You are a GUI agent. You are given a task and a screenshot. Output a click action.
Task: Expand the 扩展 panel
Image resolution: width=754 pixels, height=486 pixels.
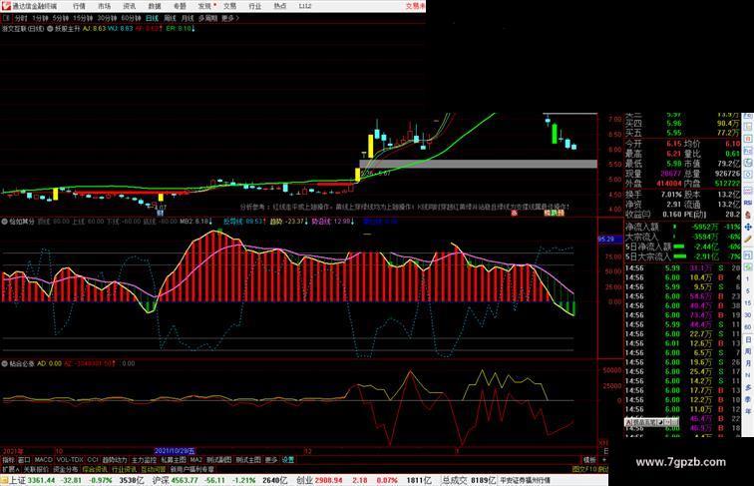click(11, 470)
